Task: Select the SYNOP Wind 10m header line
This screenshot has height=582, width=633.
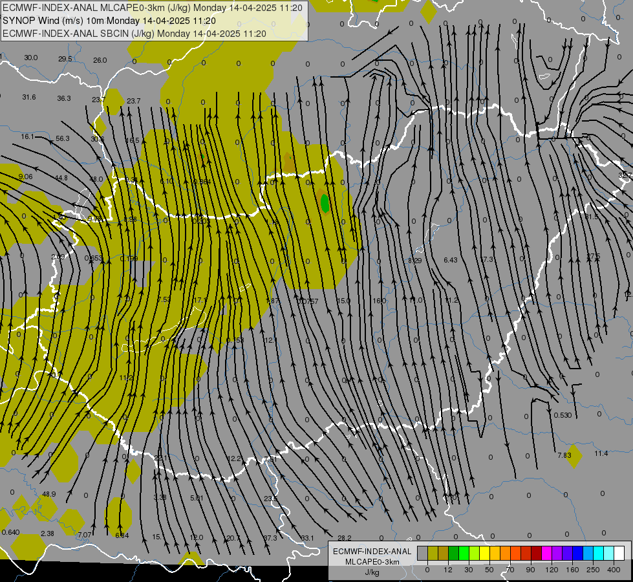Action: tap(109, 21)
